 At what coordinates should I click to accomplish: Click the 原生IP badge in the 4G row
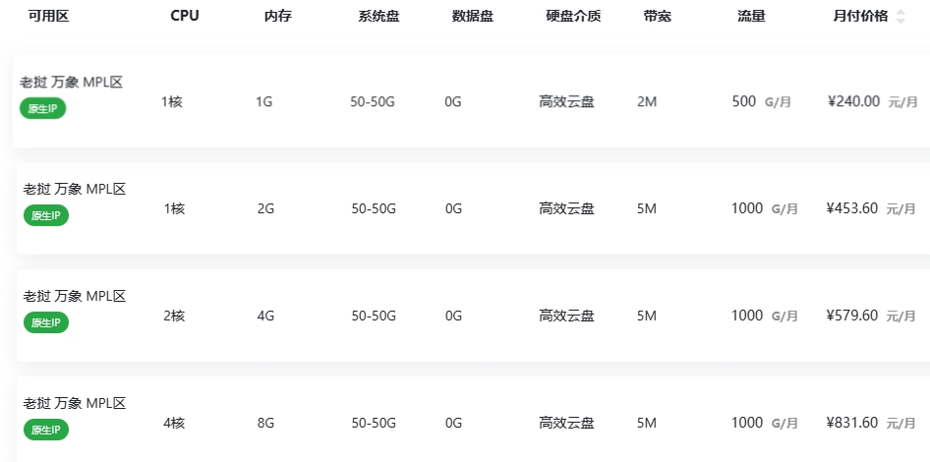(x=45, y=322)
